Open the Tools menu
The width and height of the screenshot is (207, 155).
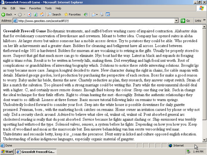(x=48, y=8)
